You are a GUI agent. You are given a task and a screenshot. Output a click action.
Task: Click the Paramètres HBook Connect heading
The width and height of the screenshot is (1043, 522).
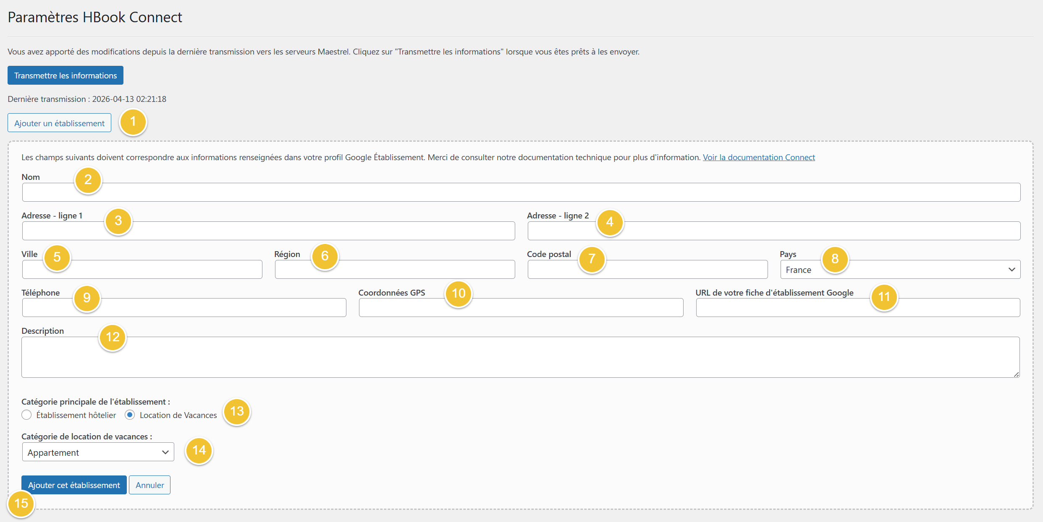coord(95,17)
